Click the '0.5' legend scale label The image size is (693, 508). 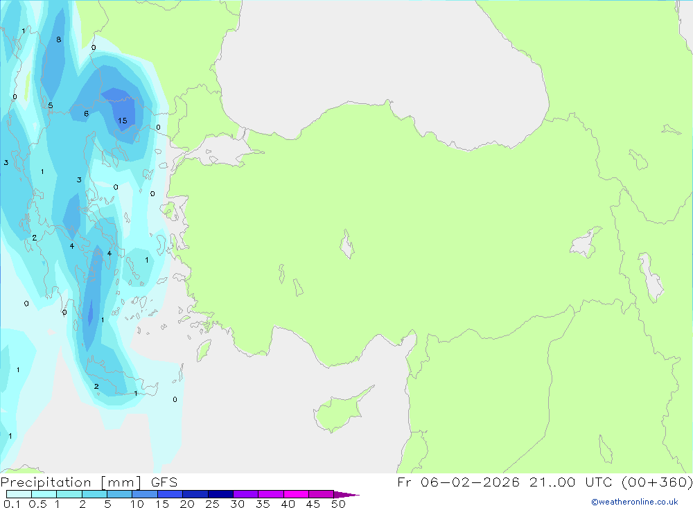click(37, 504)
